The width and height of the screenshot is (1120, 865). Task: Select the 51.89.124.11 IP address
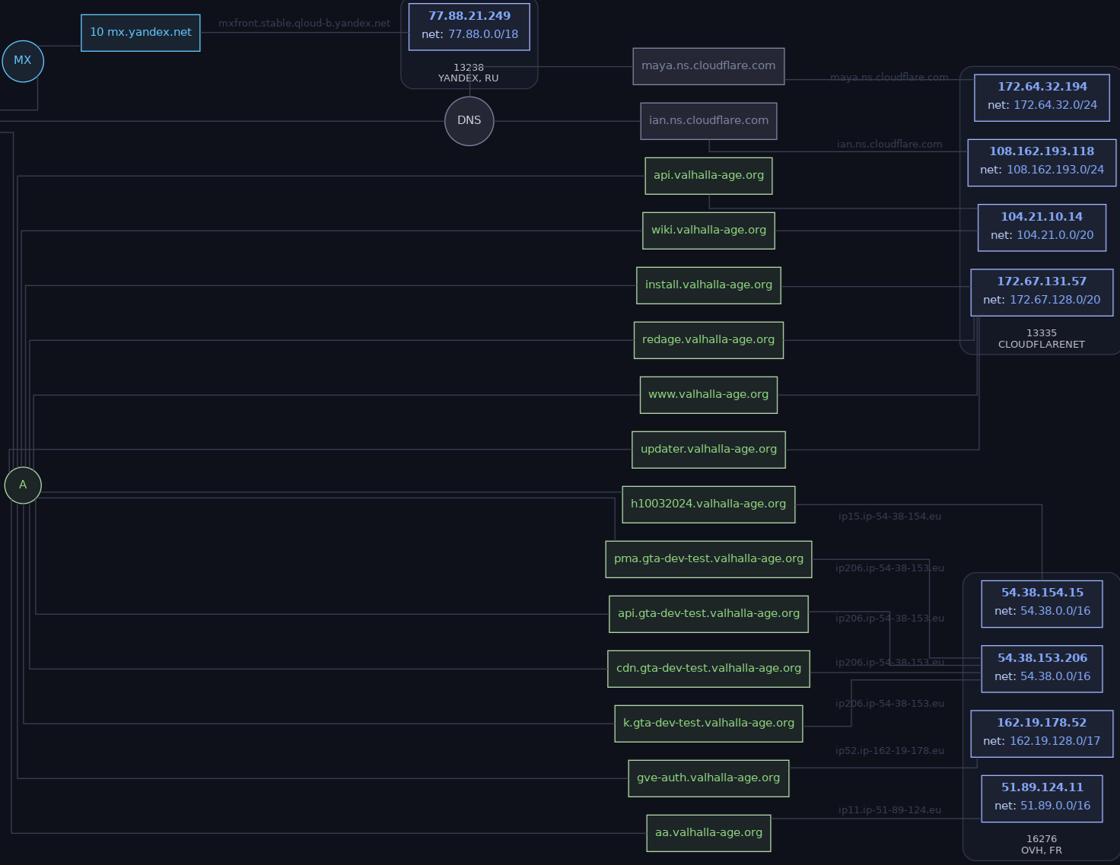point(1042,787)
